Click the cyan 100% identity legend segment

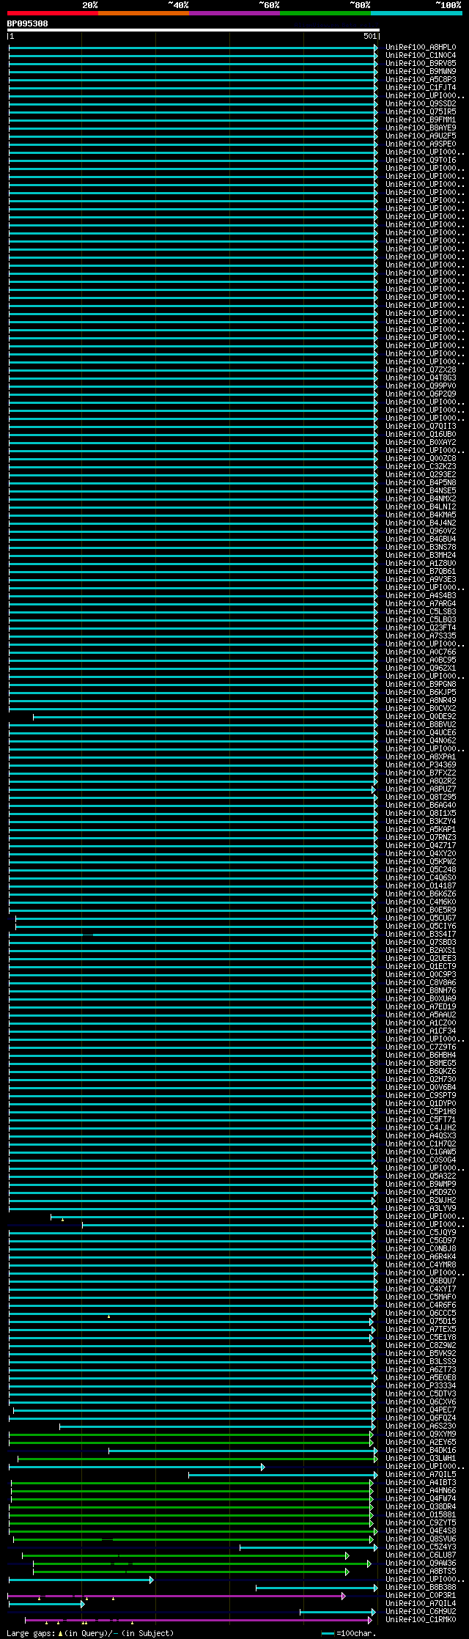point(416,12)
